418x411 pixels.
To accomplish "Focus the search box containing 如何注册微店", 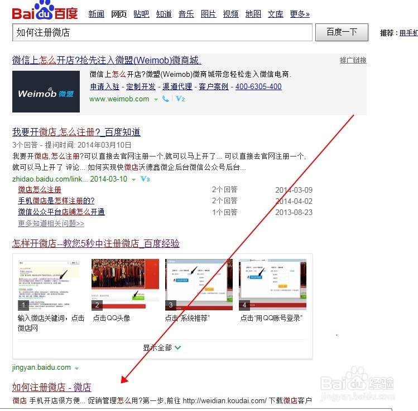I will pos(162,32).
